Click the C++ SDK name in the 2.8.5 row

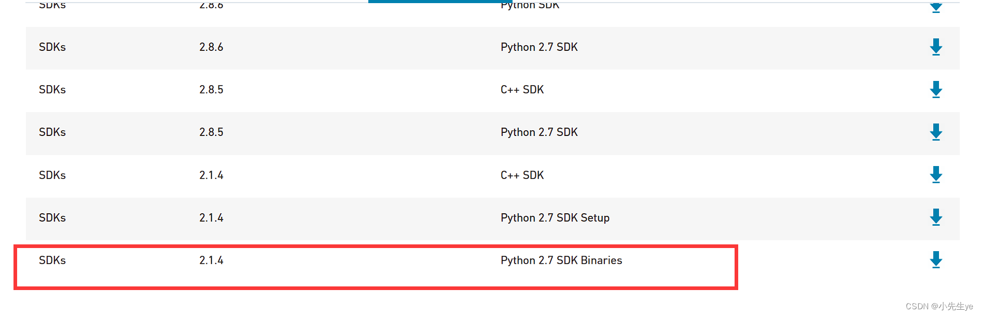pos(522,90)
